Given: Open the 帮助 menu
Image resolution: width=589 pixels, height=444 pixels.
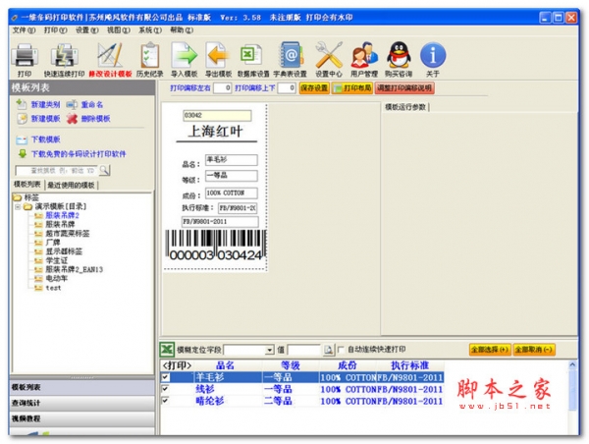Looking at the screenshot, I should pyautogui.click(x=182, y=30).
